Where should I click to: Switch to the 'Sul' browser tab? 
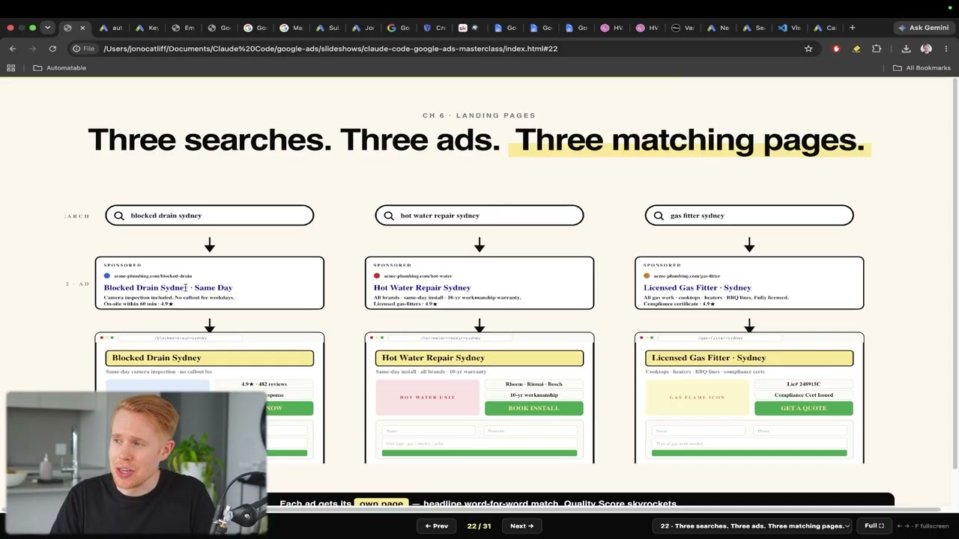(327, 28)
